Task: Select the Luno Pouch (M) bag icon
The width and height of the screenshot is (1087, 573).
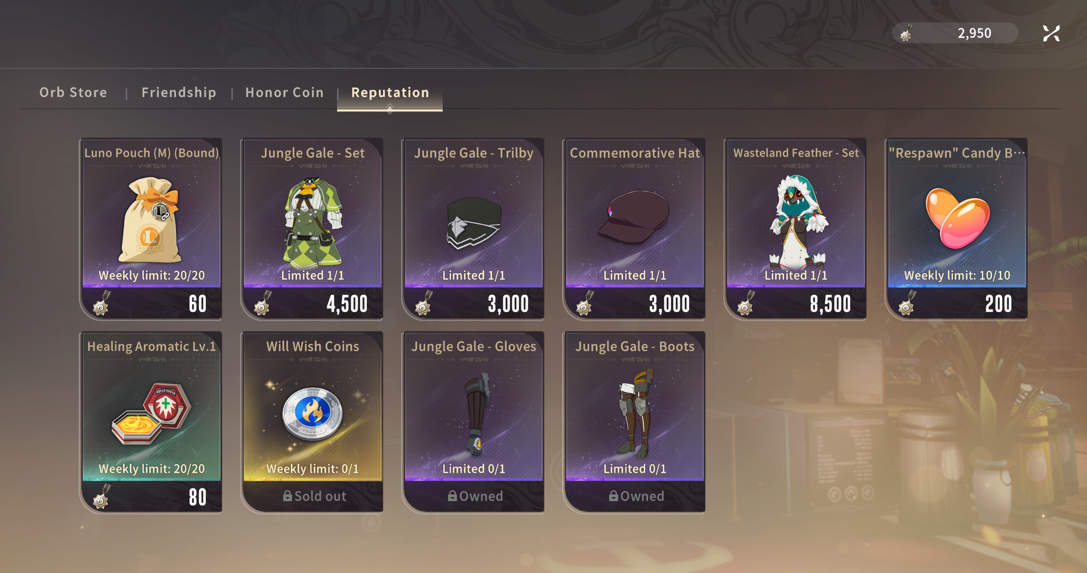Action: pyautogui.click(x=151, y=220)
